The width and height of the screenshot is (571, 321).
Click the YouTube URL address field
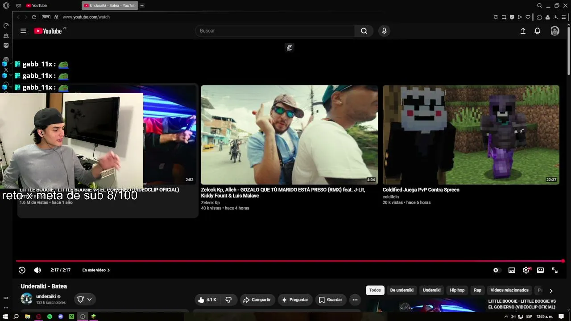86,17
